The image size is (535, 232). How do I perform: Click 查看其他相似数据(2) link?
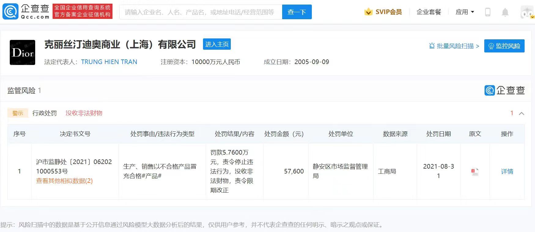[64, 181]
